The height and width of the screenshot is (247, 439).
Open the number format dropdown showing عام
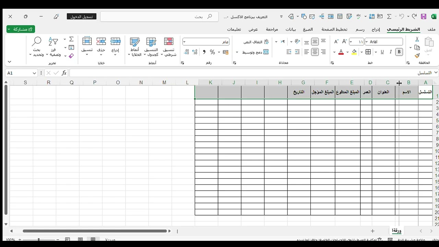pyautogui.click(x=184, y=42)
